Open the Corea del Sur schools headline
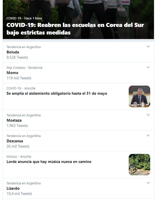 pos(75,29)
